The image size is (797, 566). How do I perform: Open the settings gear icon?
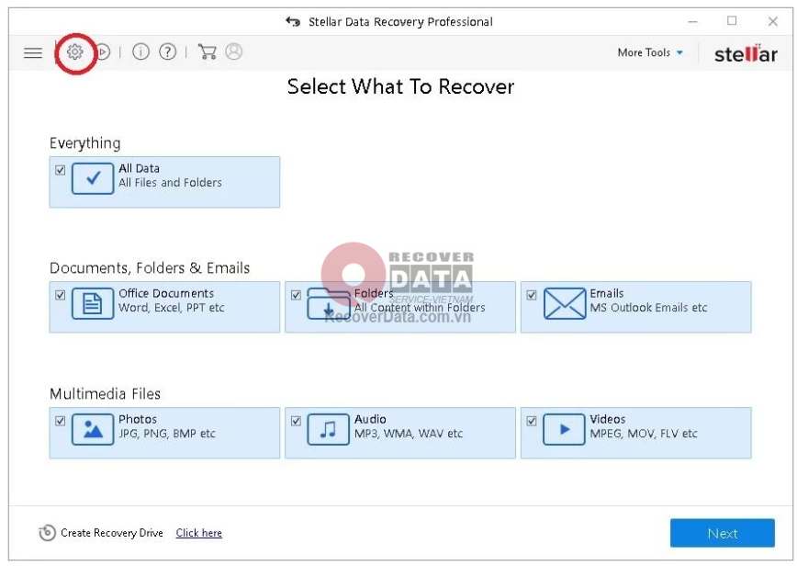(74, 51)
